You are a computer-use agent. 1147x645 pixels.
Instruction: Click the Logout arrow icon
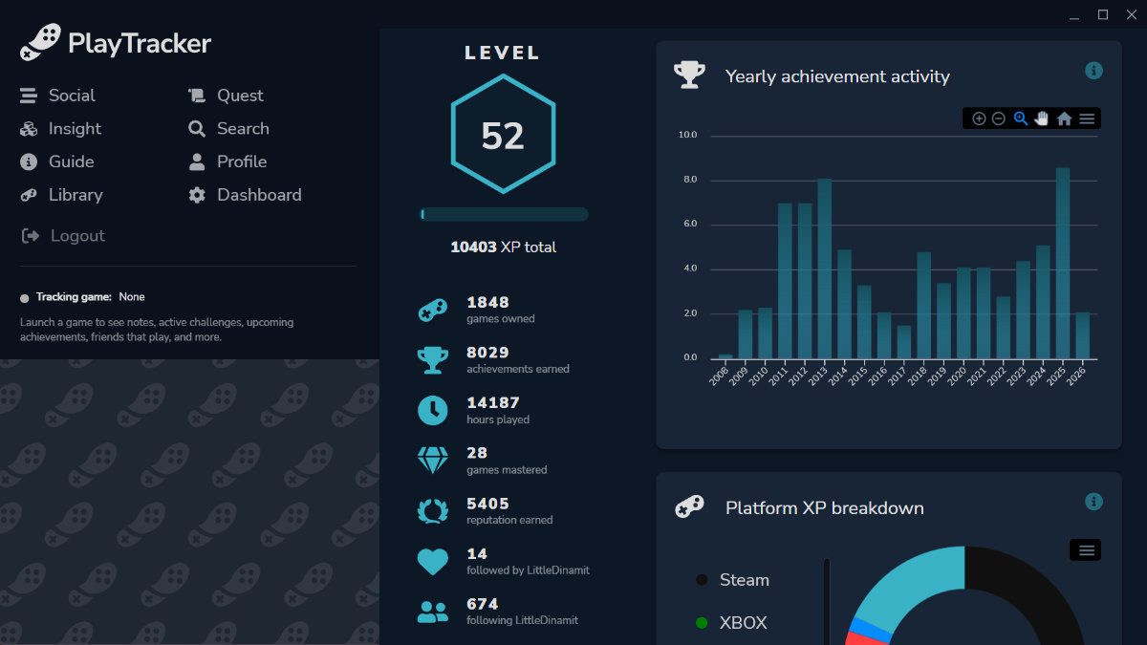pos(30,236)
